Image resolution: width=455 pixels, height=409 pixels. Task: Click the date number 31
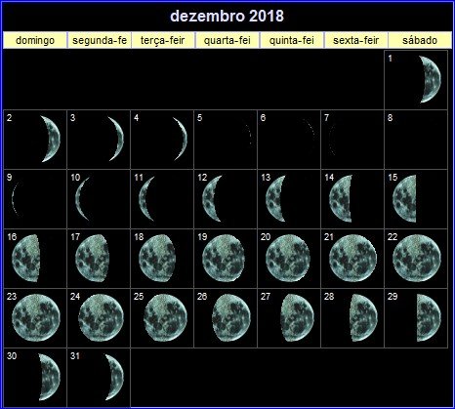[75, 356]
